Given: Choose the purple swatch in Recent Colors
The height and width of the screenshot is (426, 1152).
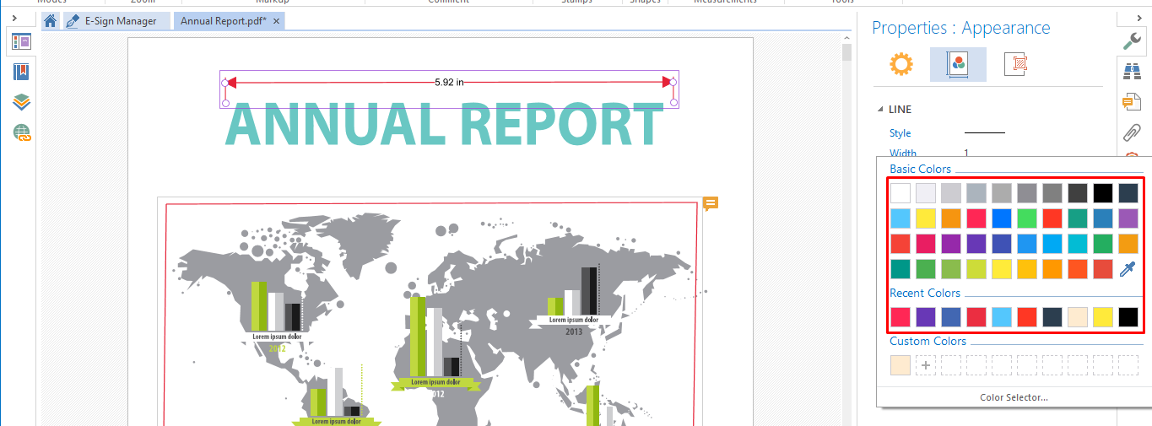Looking at the screenshot, I should point(926,317).
